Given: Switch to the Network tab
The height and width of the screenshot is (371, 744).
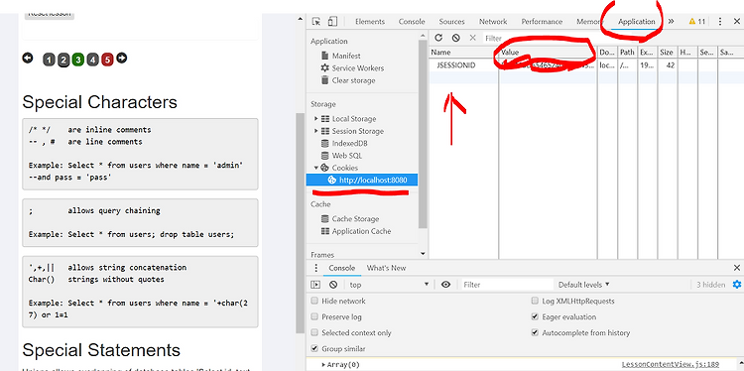Looking at the screenshot, I should (493, 22).
